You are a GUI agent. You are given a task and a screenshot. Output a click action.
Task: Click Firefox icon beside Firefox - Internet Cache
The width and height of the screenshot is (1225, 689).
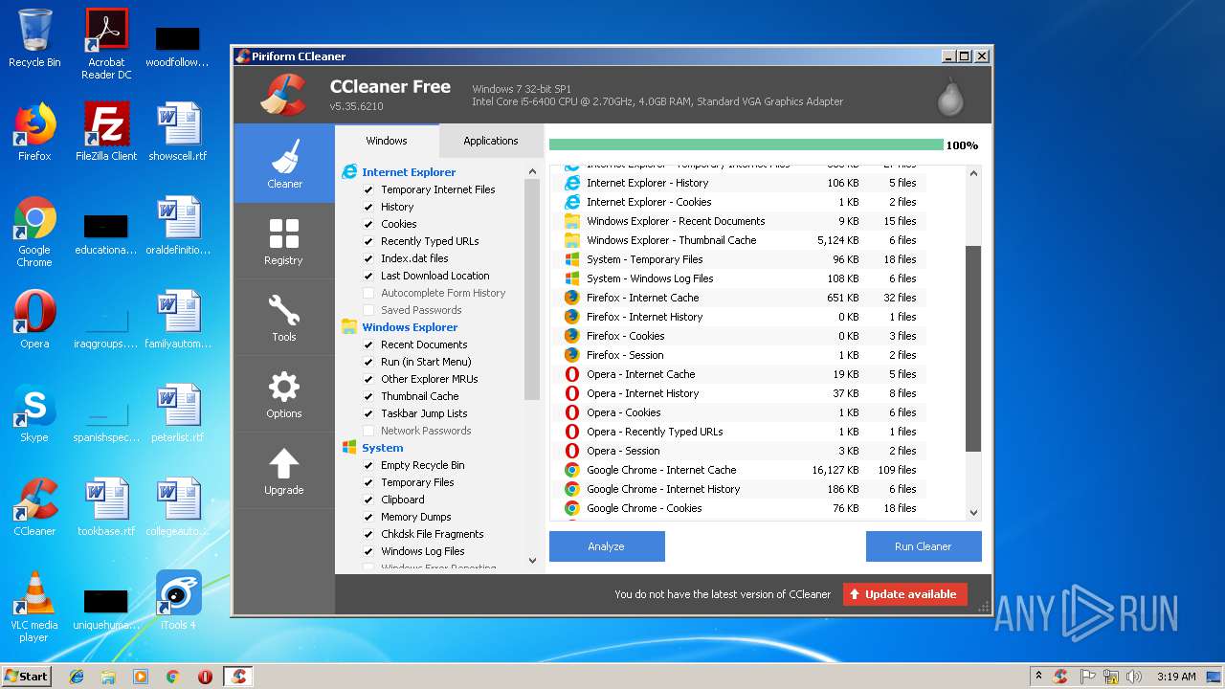[572, 298]
